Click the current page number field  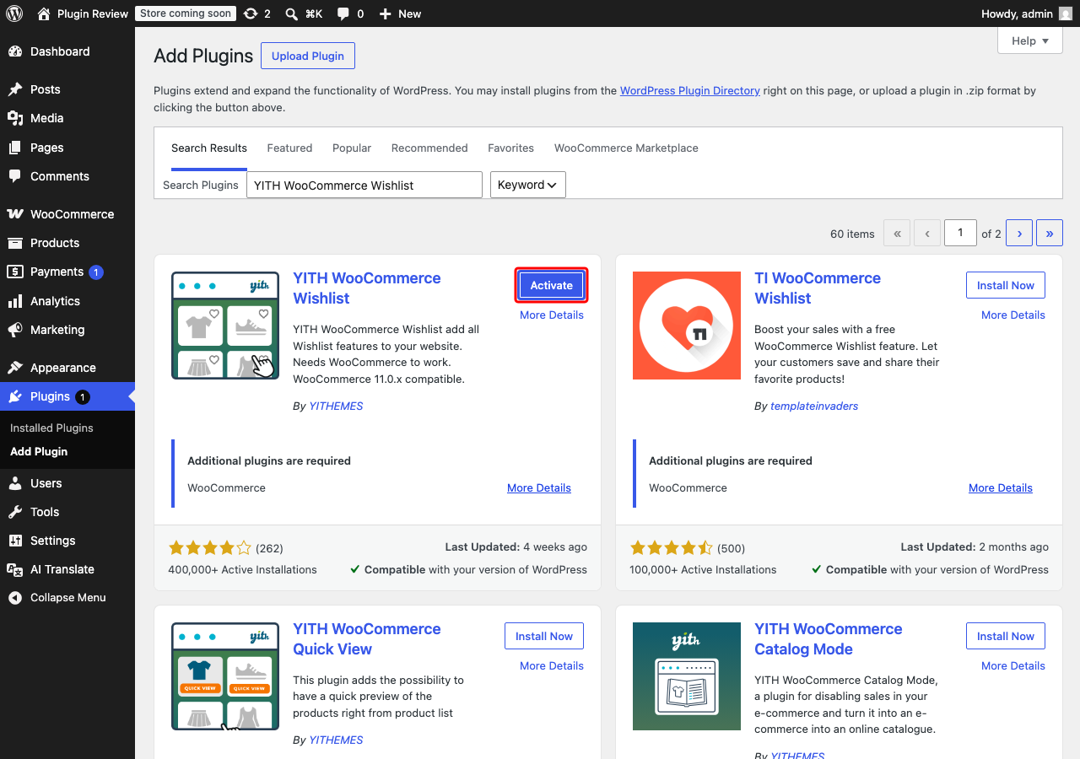pyautogui.click(x=960, y=233)
